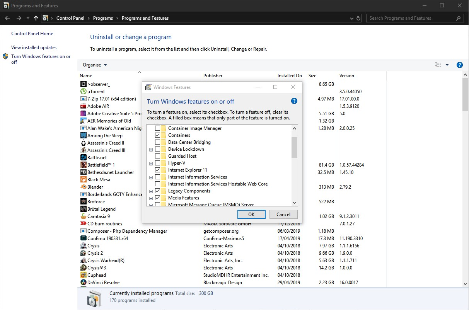Screen dimensions: 469x310
Task: Open the Control Panel Home link
Action: click(32, 34)
